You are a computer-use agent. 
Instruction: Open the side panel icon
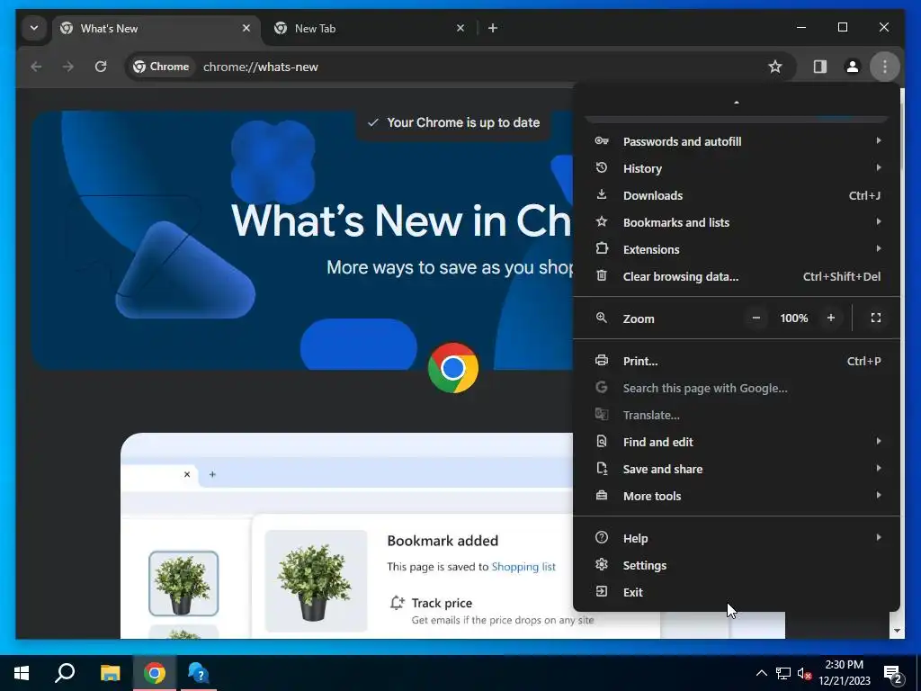click(x=820, y=67)
